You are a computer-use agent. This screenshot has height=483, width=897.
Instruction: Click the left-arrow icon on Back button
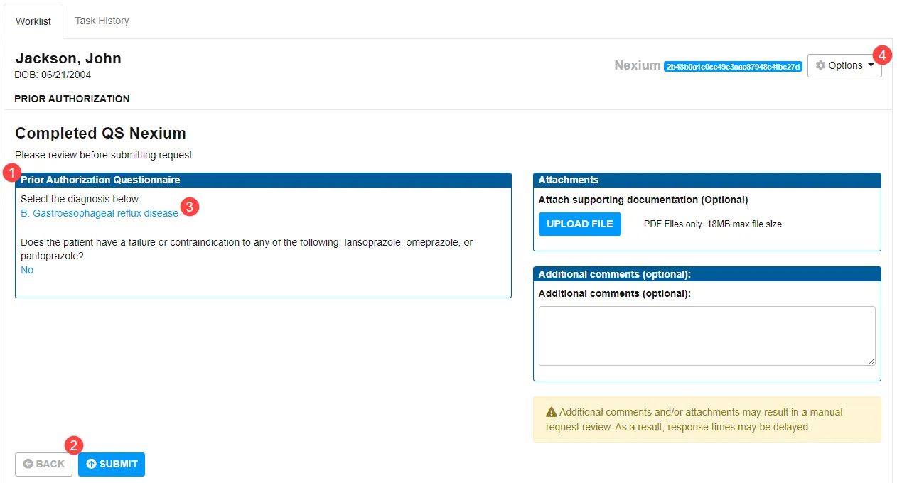point(28,464)
